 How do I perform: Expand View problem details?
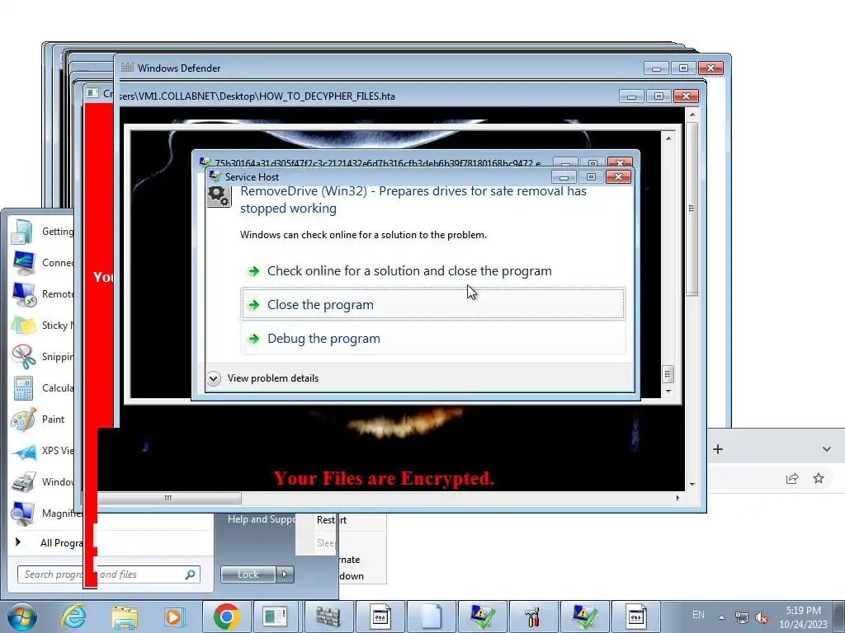214,378
